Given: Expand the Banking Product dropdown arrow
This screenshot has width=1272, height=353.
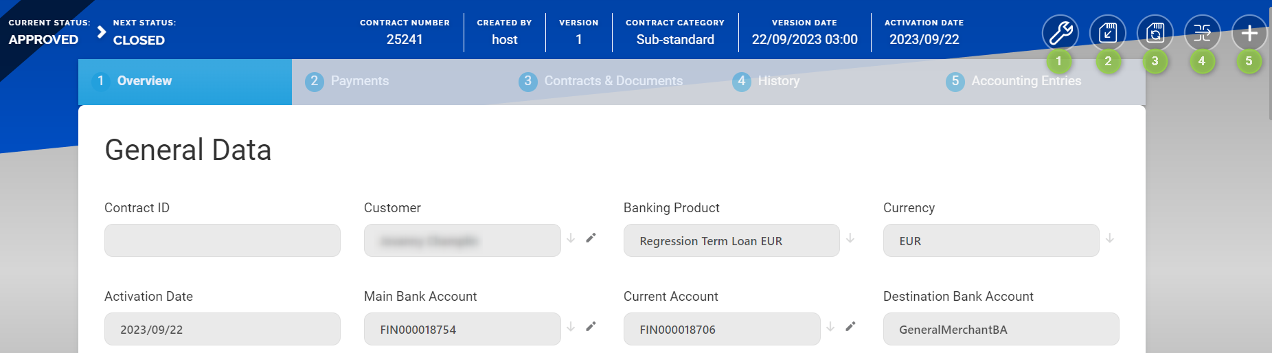Looking at the screenshot, I should pyautogui.click(x=850, y=238).
